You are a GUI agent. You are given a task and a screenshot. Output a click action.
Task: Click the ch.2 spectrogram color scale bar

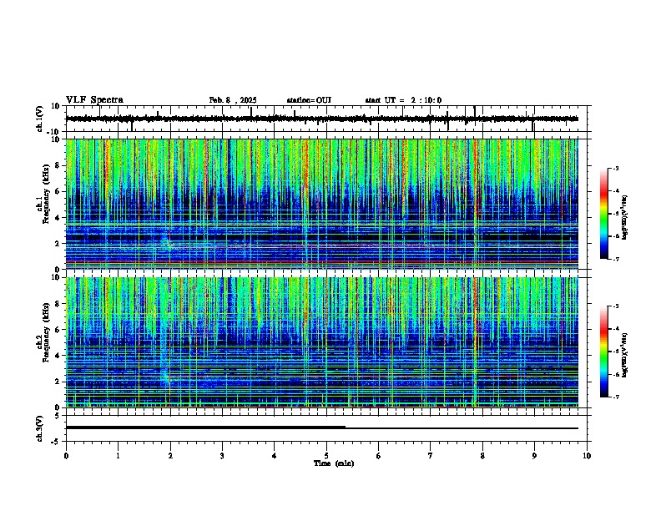coord(604,352)
